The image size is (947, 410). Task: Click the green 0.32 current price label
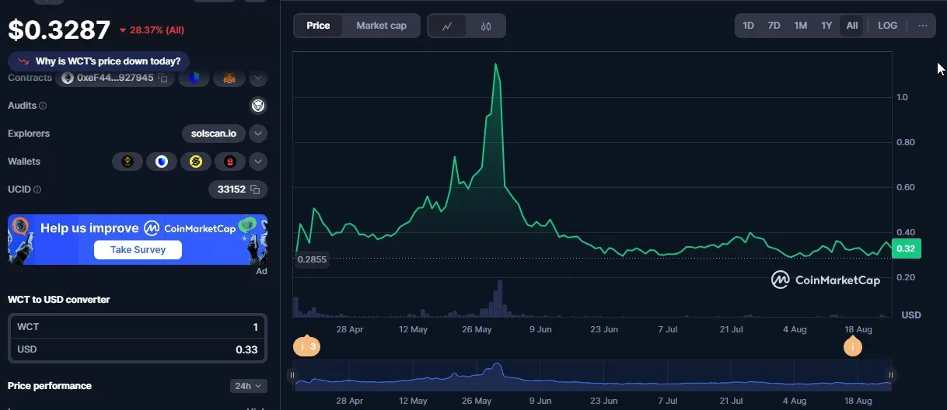click(x=906, y=248)
